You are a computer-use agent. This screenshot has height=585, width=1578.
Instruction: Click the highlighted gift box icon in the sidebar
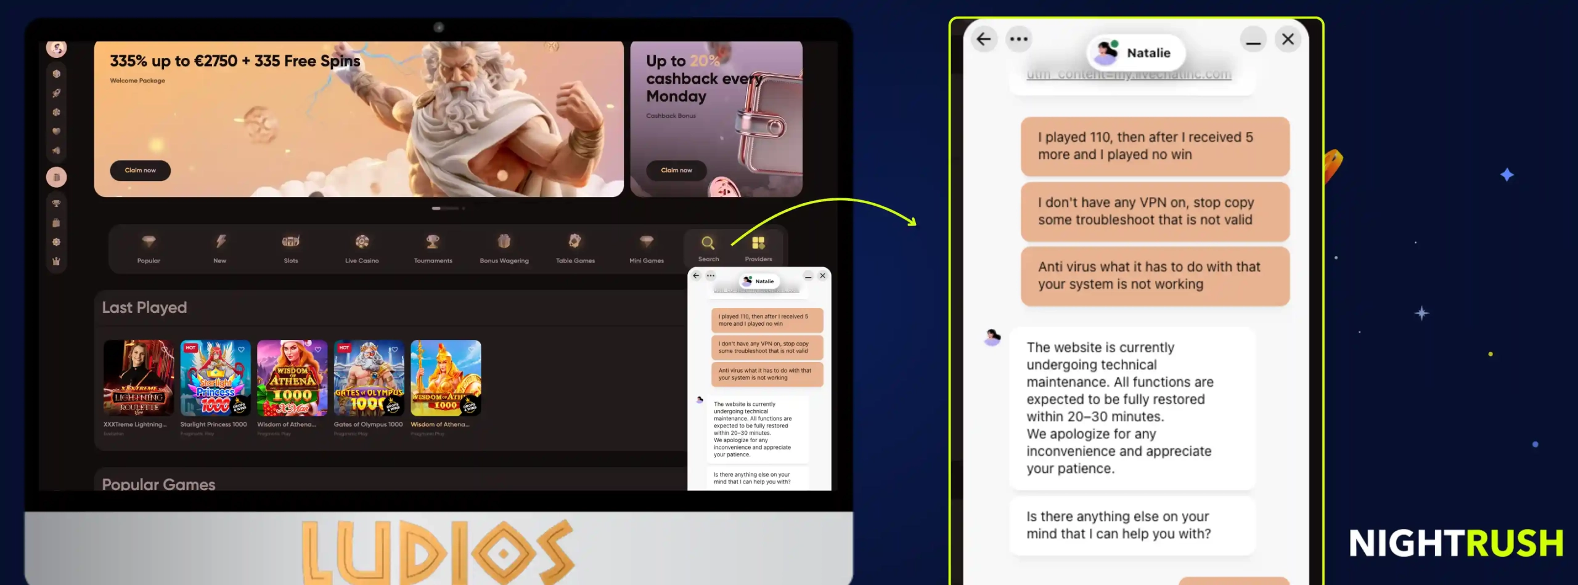point(56,177)
